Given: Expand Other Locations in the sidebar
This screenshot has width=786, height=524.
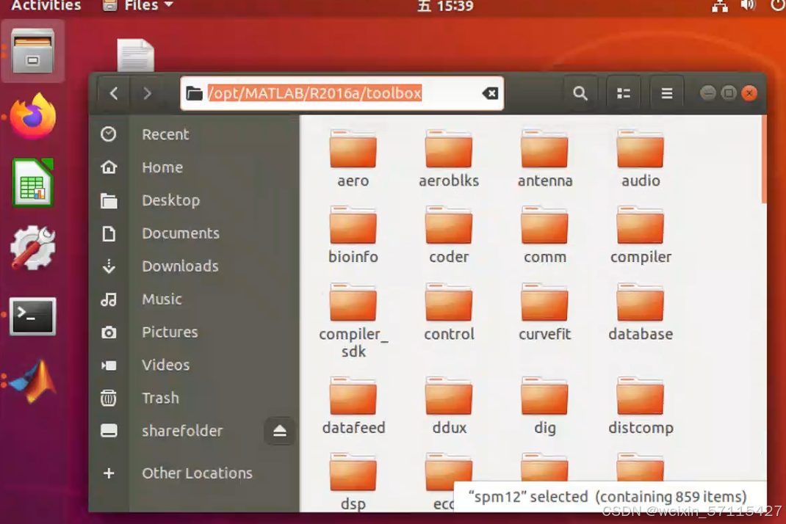Looking at the screenshot, I should (x=196, y=473).
